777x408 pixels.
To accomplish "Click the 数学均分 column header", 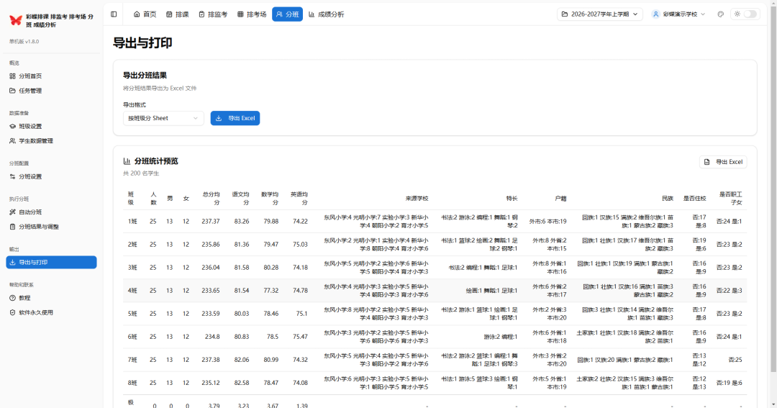I will pyautogui.click(x=270, y=199).
